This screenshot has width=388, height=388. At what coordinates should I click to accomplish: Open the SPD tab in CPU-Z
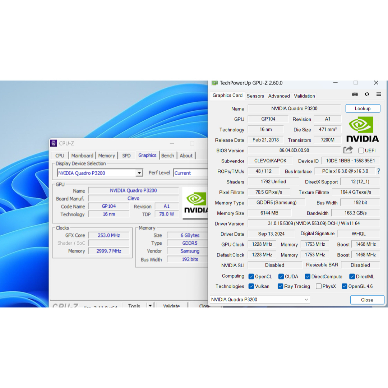coord(126,156)
